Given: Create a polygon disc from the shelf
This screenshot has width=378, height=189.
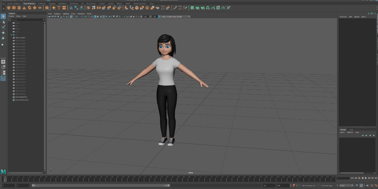Looking at the screenshot, I should [40, 8].
